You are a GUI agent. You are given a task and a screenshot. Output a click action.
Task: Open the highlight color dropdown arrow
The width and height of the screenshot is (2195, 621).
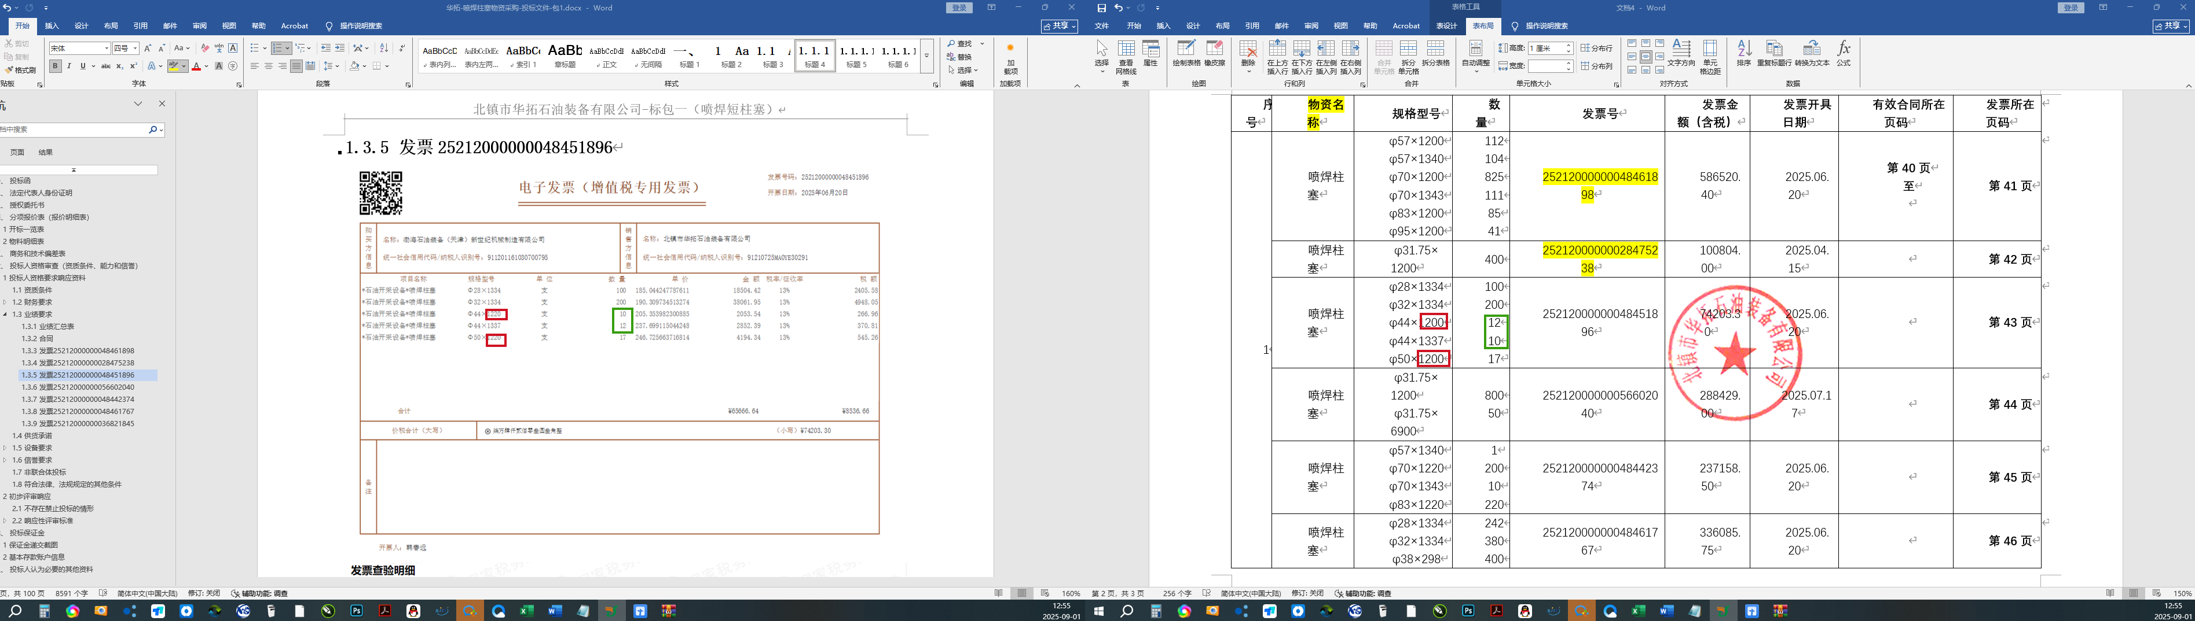click(x=185, y=66)
